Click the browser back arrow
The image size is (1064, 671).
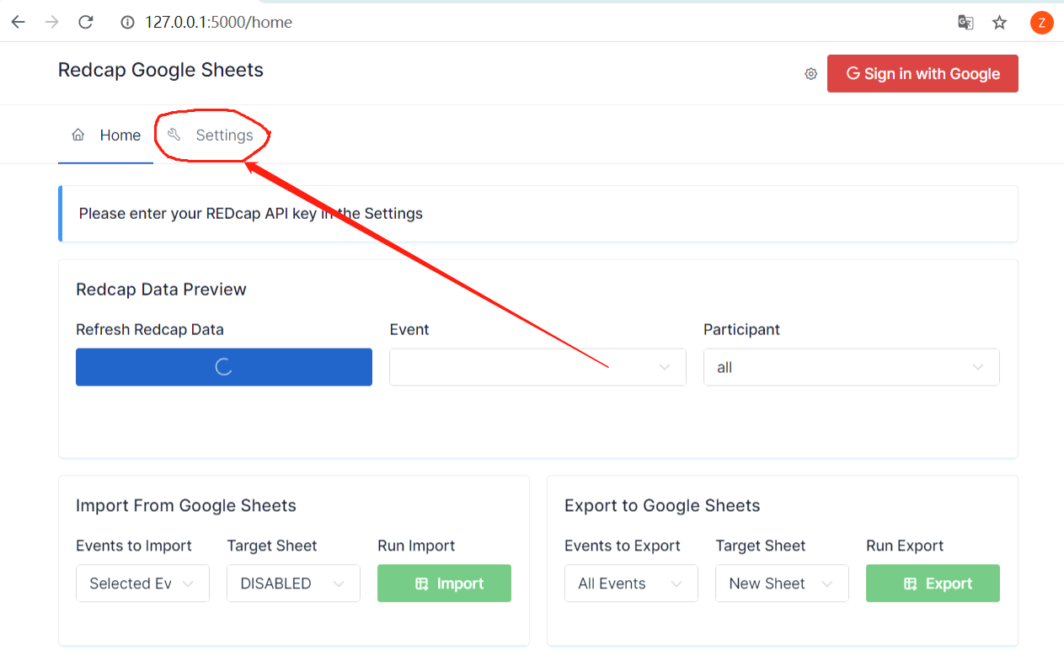pyautogui.click(x=18, y=22)
